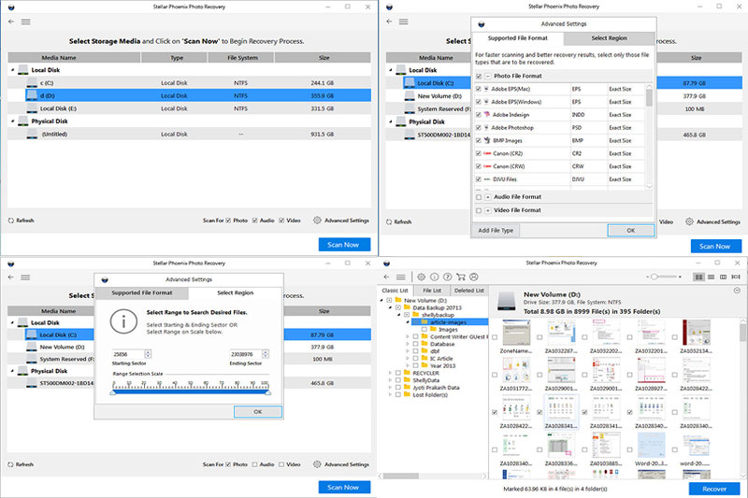Click Advanced Settings gear behind the Select Region dialog
748x498 pixels.
click(x=317, y=464)
